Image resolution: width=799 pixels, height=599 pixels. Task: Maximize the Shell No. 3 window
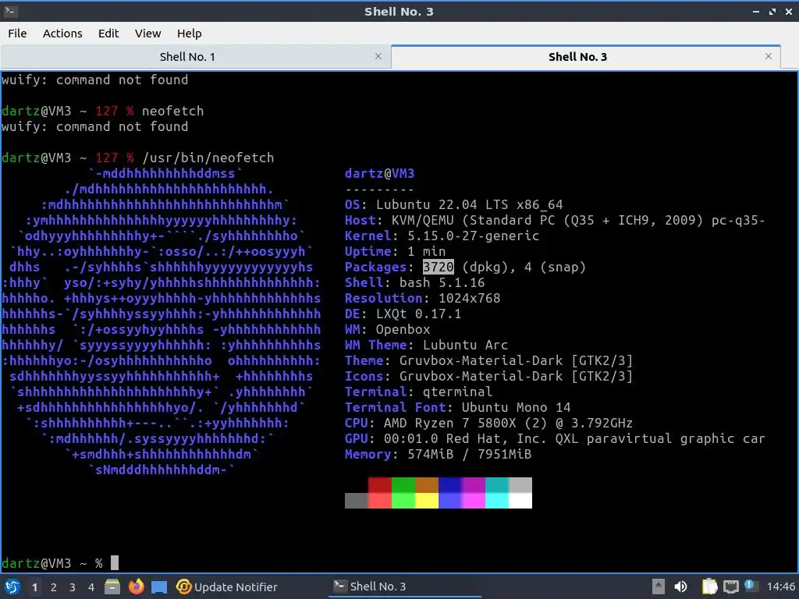[772, 12]
